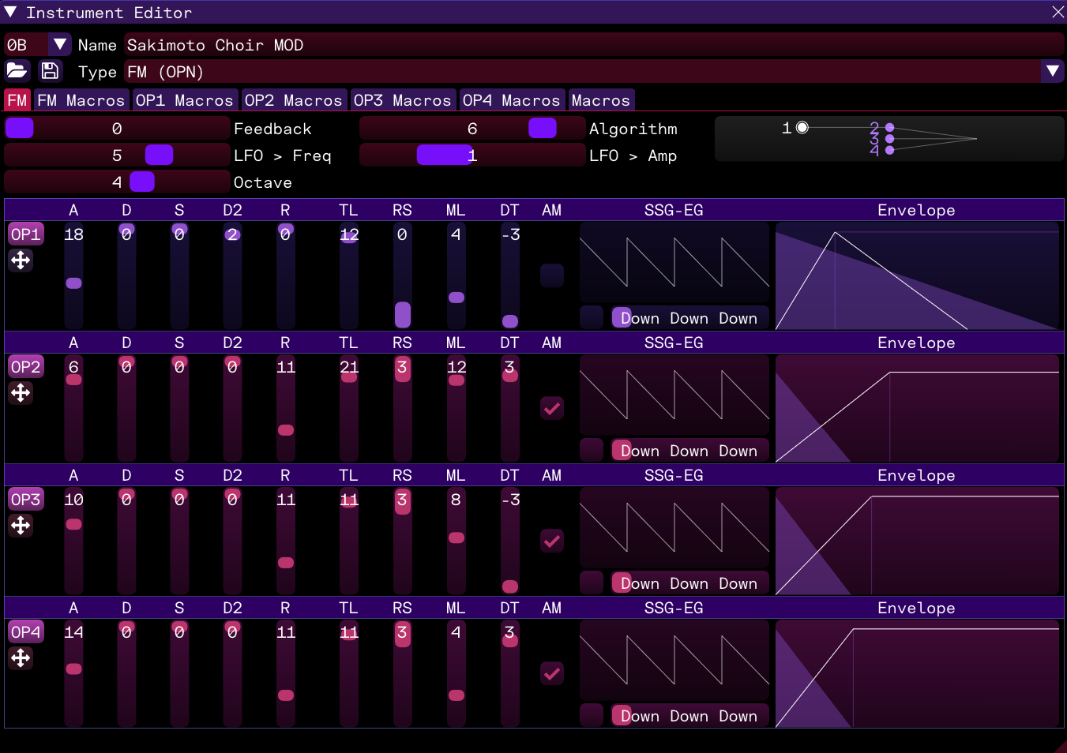Image resolution: width=1067 pixels, height=753 pixels.
Task: Expand the Type FM (OPN) dropdown
Action: [1052, 72]
